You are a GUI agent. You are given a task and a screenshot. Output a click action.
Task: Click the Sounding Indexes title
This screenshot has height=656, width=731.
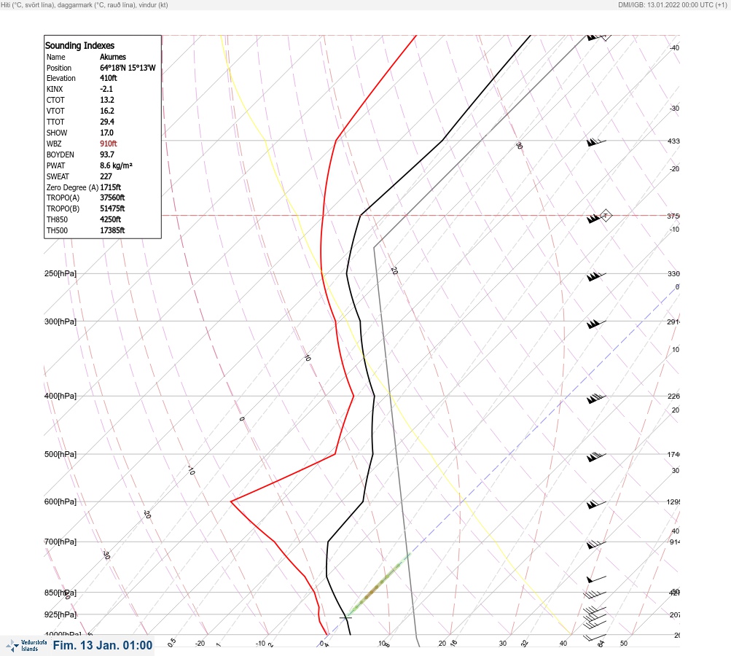tap(79, 45)
